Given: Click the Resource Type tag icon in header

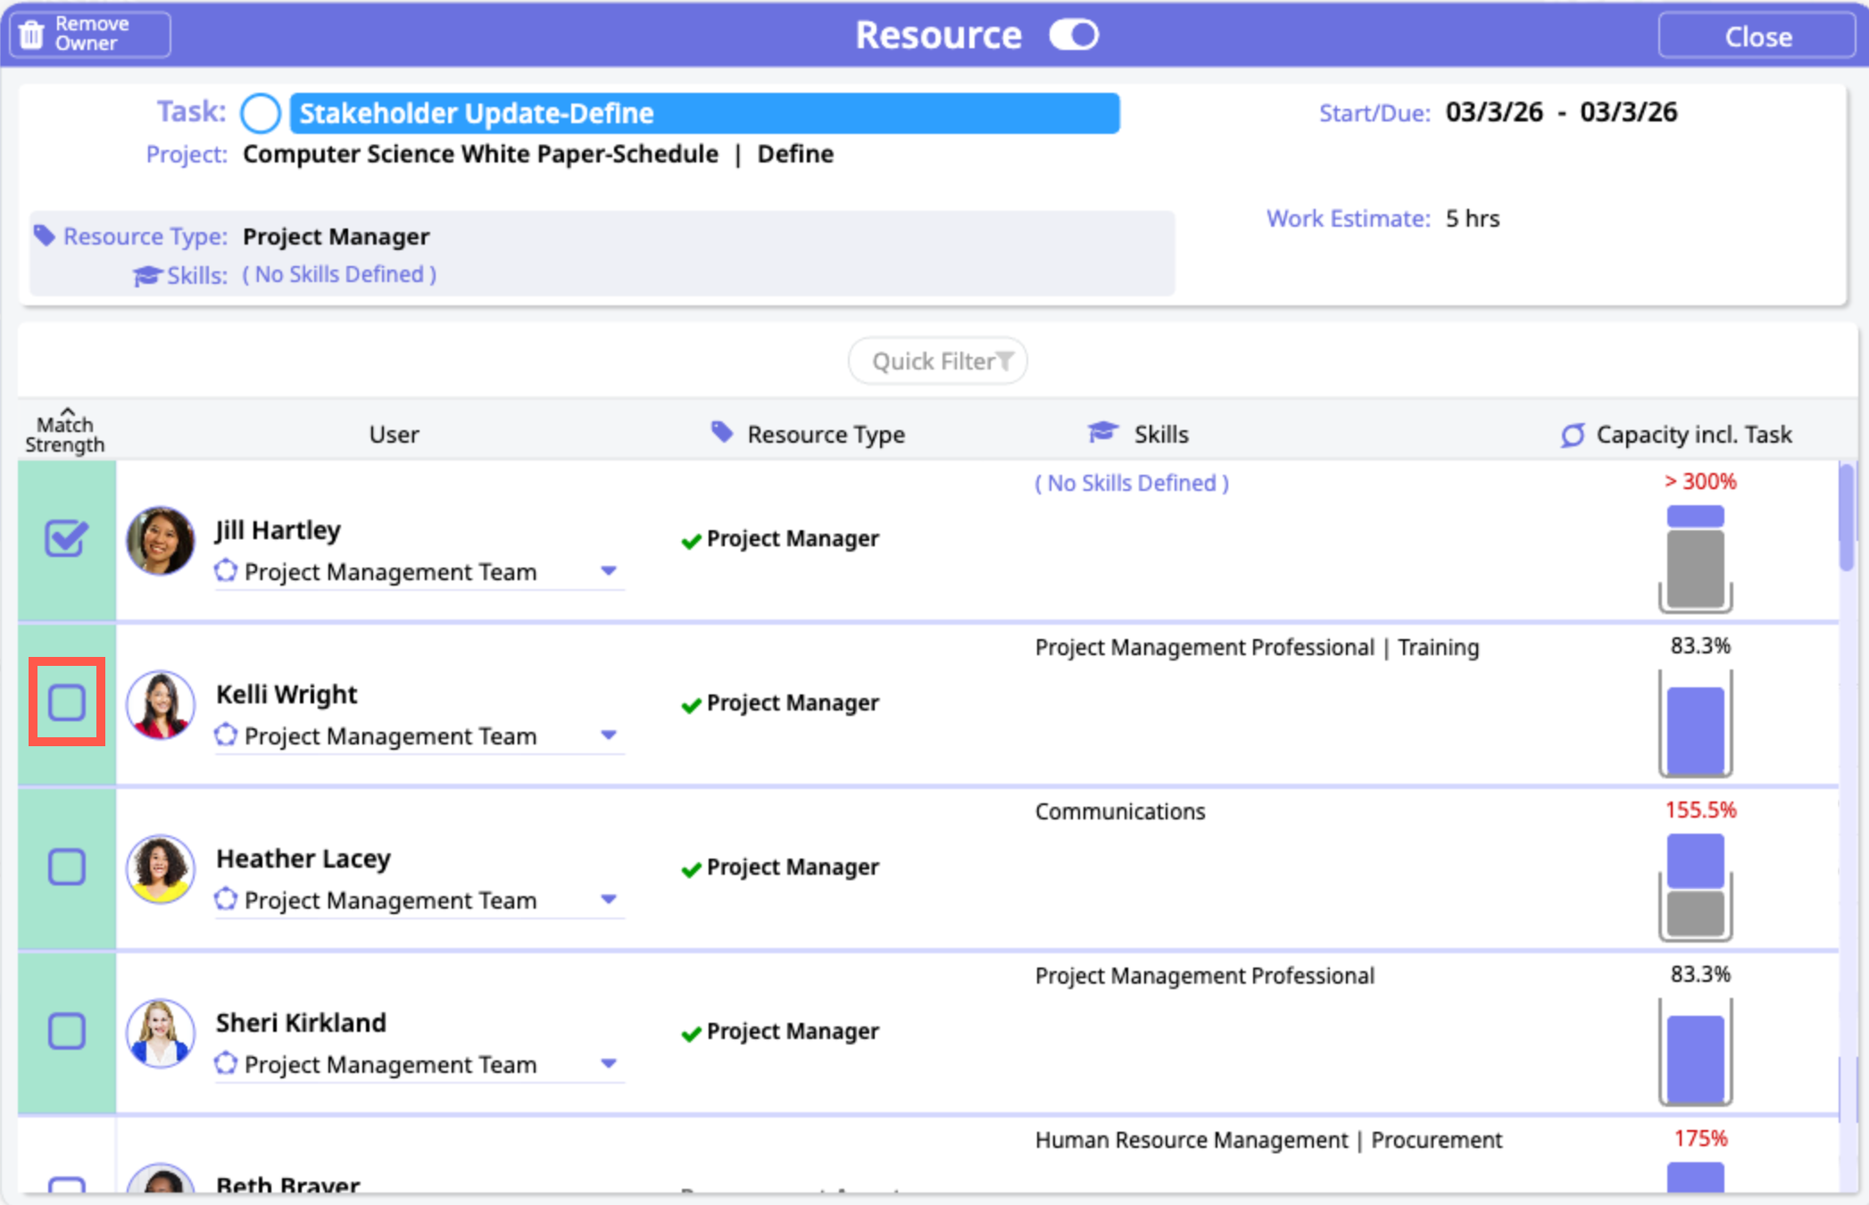Looking at the screenshot, I should point(721,433).
